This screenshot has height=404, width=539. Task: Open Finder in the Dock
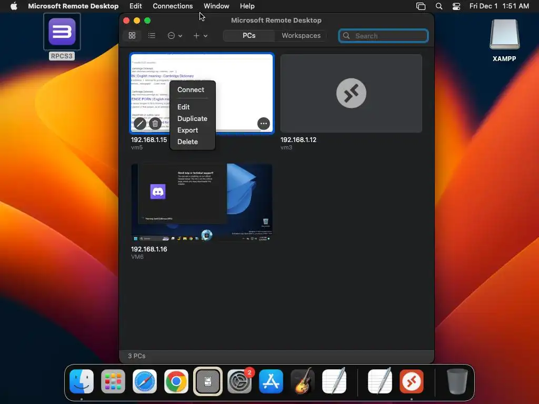pos(82,381)
